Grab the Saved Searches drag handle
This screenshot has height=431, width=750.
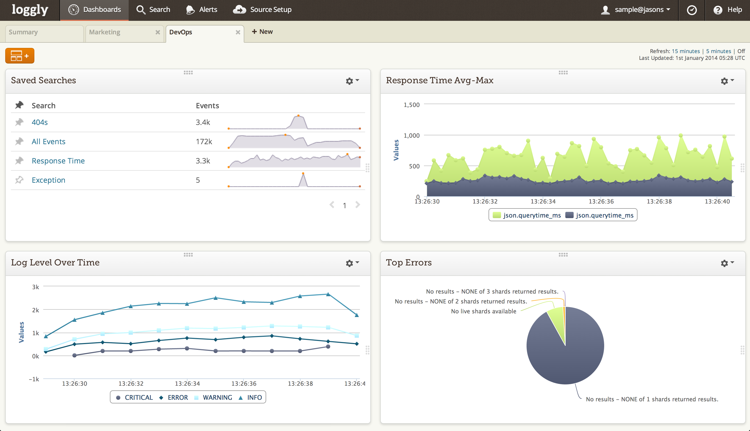pos(188,73)
